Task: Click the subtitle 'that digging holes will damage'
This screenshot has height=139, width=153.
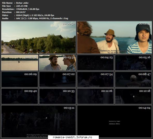Action: (39, 135)
